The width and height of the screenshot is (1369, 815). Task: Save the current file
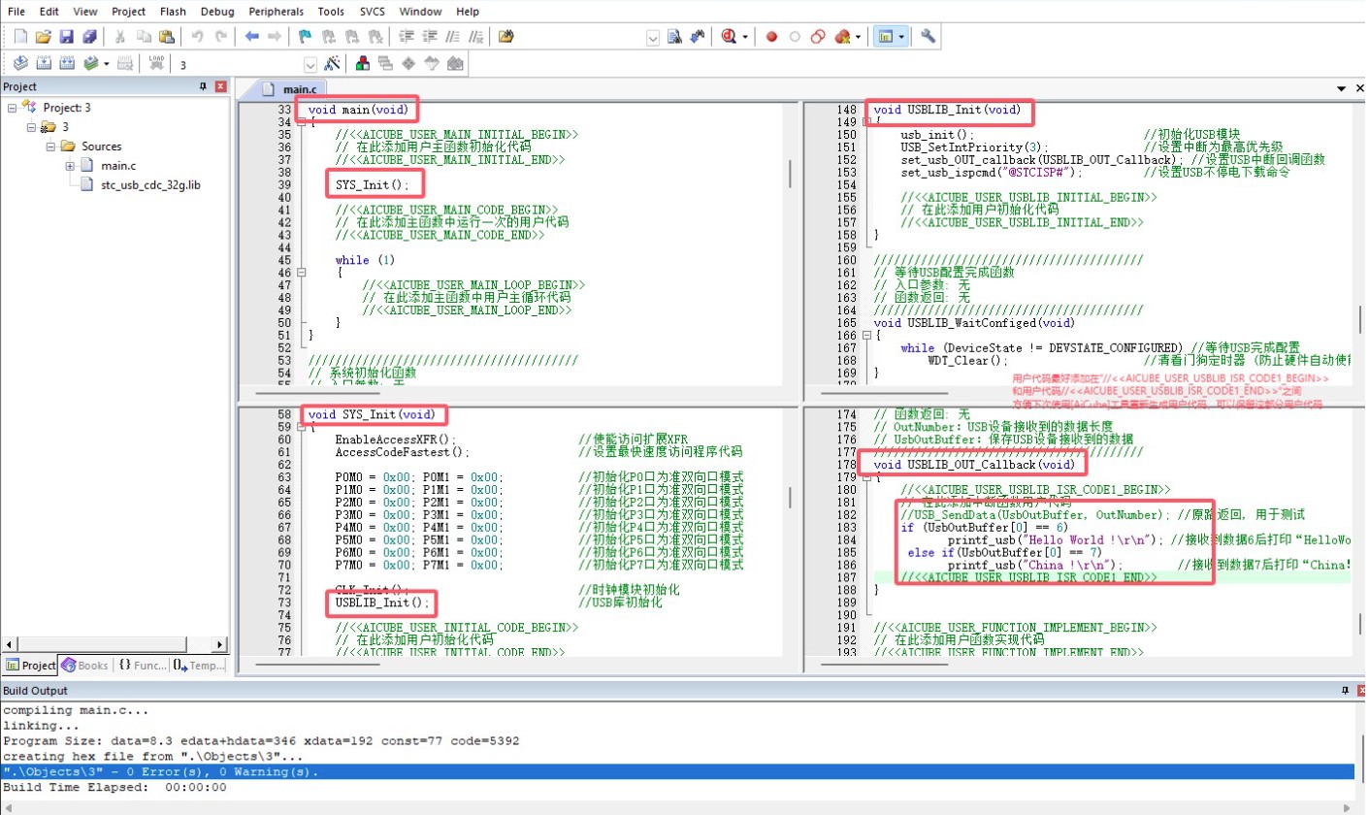tap(67, 37)
